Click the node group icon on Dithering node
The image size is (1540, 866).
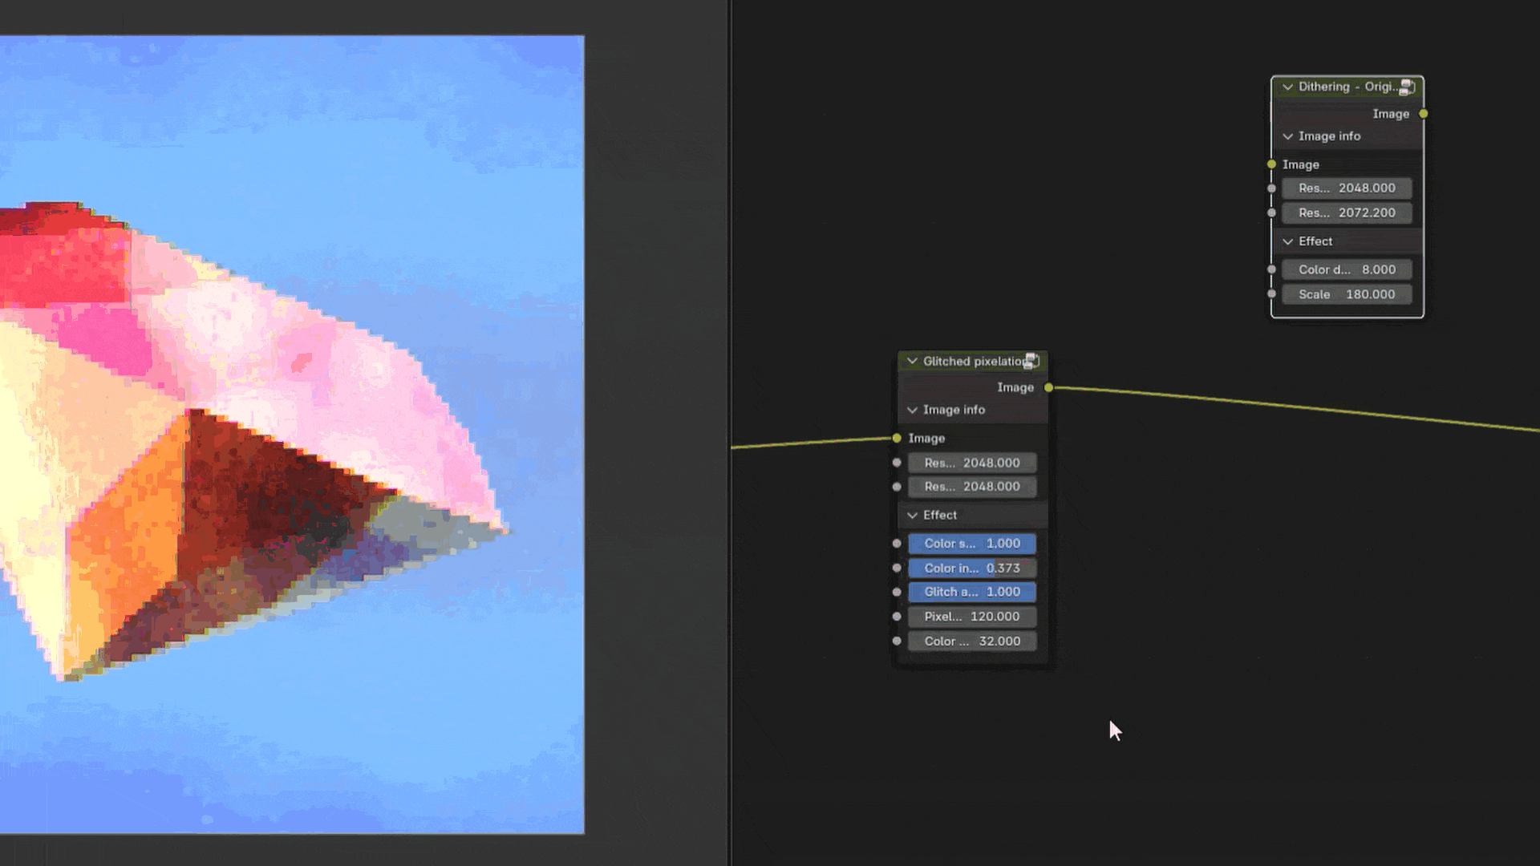1407,87
